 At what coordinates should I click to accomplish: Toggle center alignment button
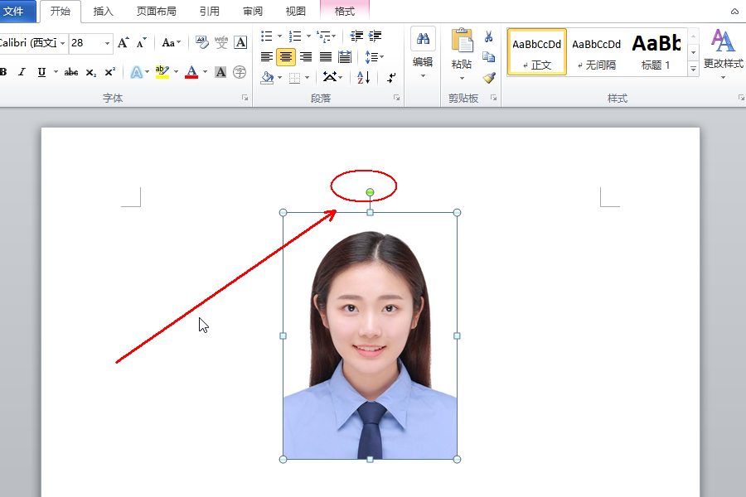[x=286, y=57]
